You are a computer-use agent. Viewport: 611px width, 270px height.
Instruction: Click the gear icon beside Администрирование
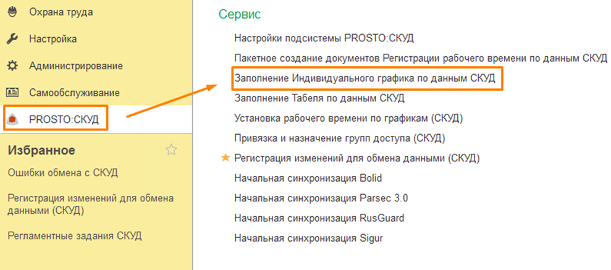pos(12,65)
